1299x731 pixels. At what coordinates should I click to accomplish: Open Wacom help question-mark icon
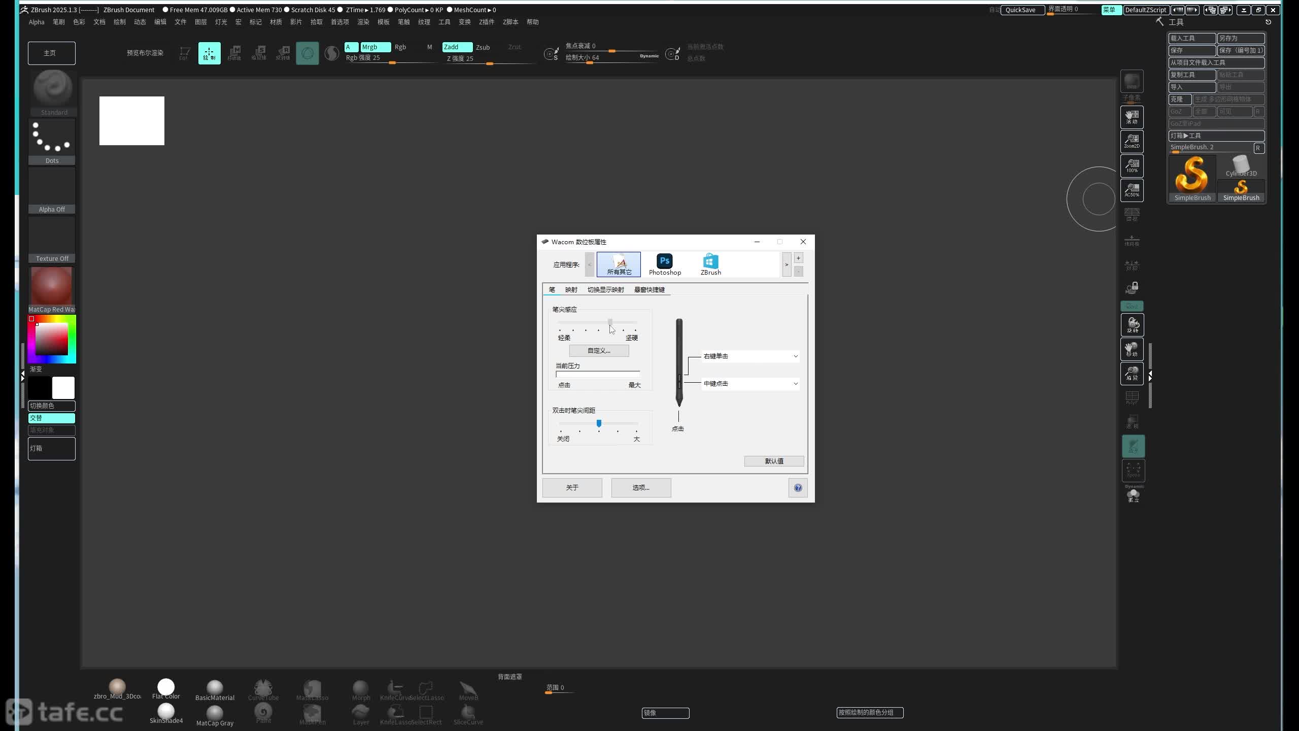pos(798,488)
